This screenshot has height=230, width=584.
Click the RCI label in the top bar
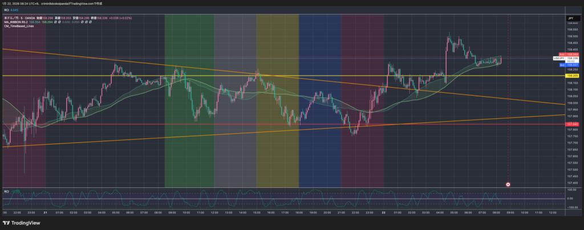pos(7,10)
